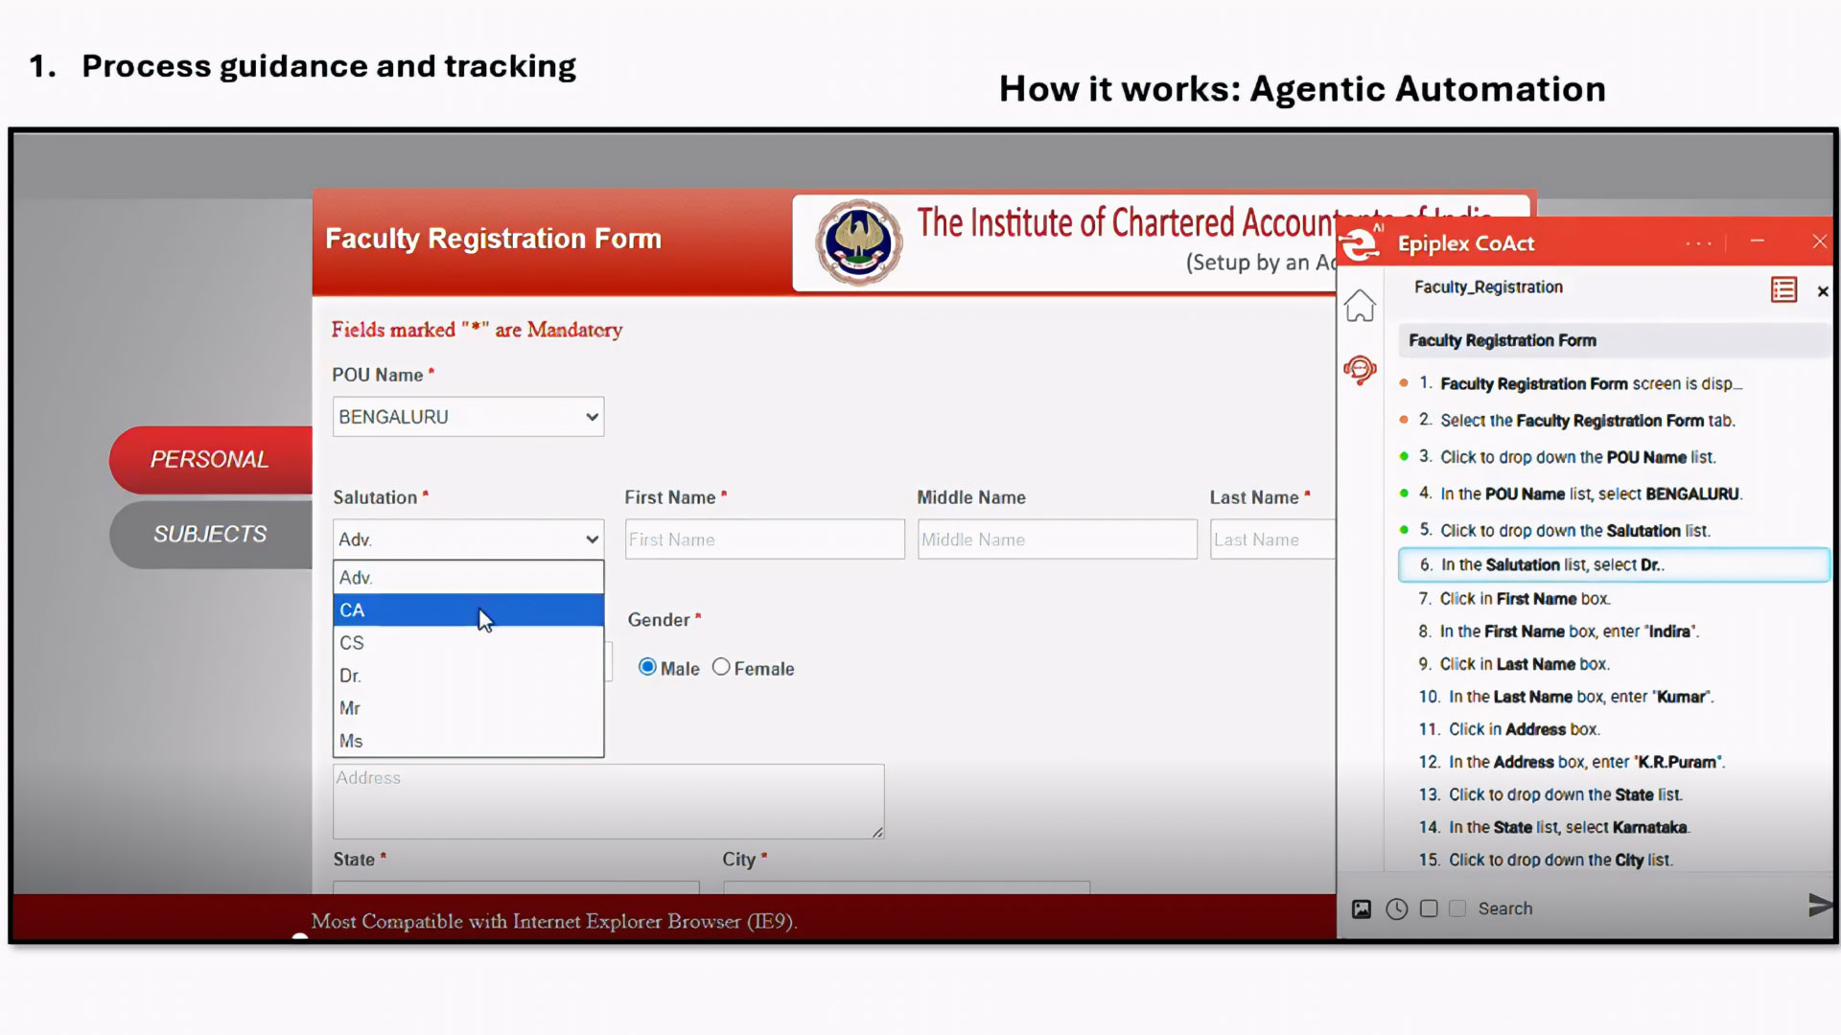Switch to the SUBJECTS tab
The height and width of the screenshot is (1035, 1841).
(x=210, y=535)
